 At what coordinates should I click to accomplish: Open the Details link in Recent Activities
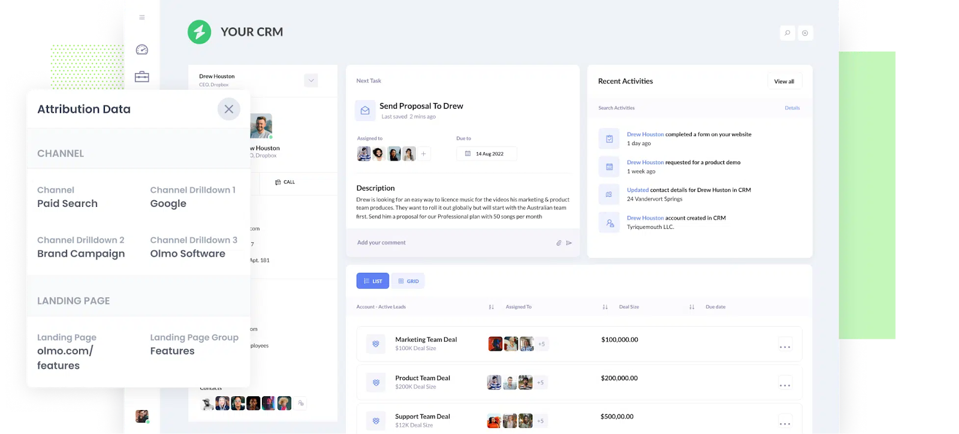[x=792, y=108]
